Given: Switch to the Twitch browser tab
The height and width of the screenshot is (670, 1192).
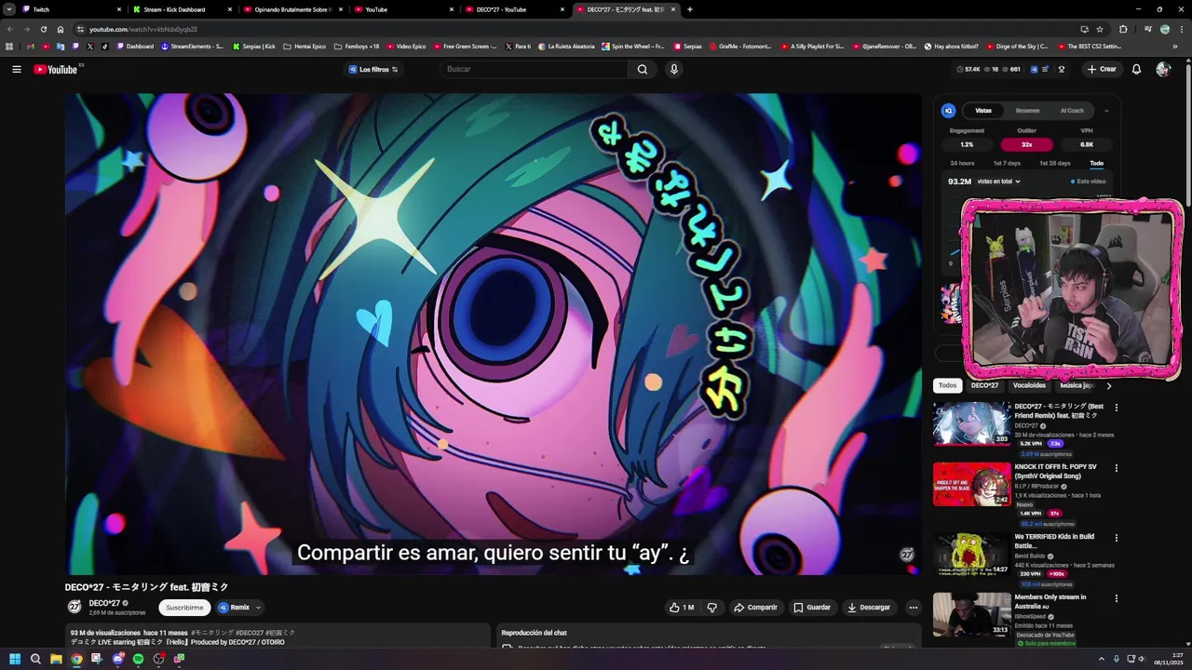Looking at the screenshot, I should (70, 9).
